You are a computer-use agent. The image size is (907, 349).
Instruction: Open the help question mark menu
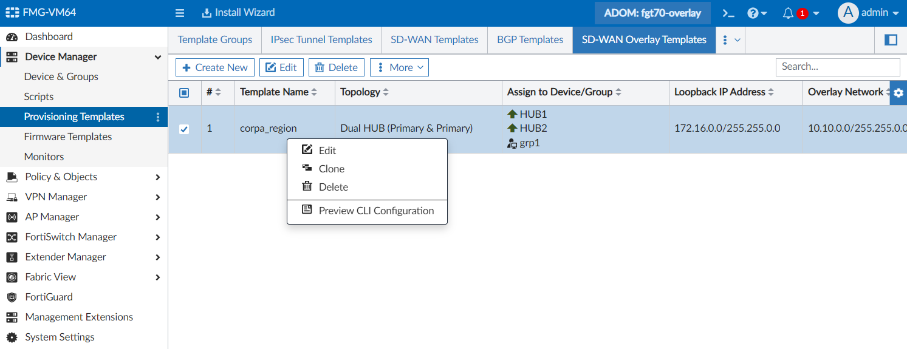coord(756,13)
